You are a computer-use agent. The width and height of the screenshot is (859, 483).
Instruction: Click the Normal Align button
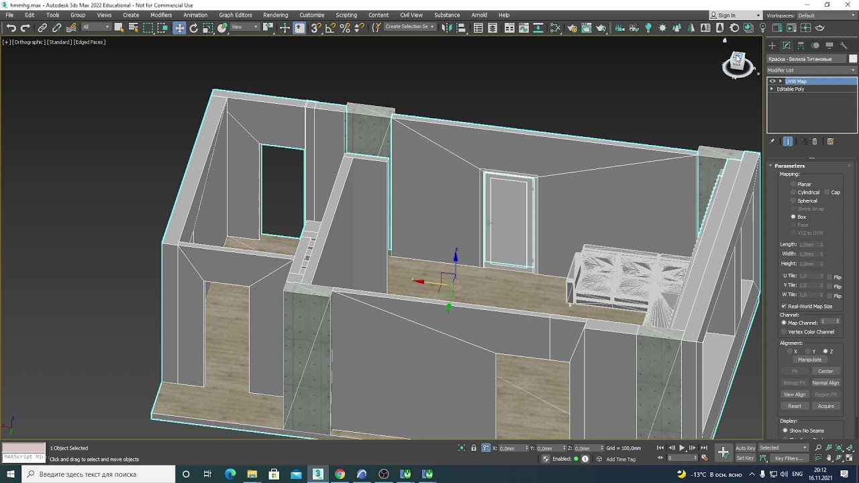click(x=825, y=383)
